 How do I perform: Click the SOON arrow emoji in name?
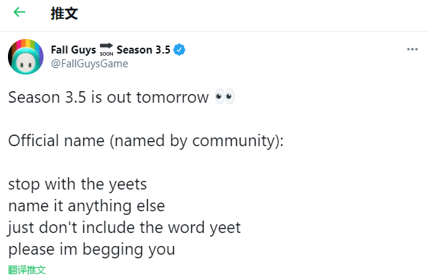[106, 50]
